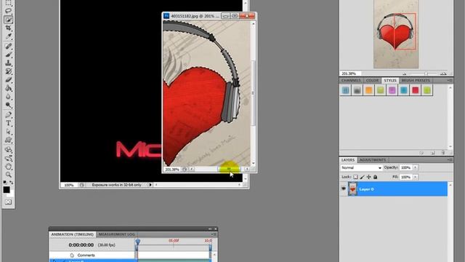Switch to the Color tab
The width and height of the screenshot is (465, 262).
coord(372,81)
